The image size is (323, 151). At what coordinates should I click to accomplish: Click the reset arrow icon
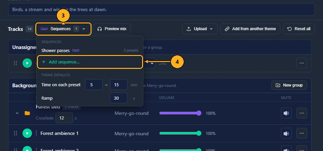pyautogui.click(x=289, y=29)
